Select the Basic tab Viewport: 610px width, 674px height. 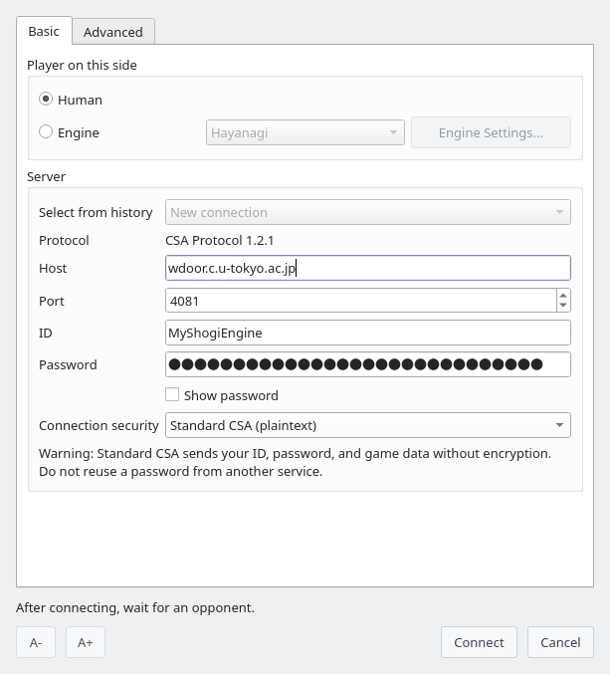pos(44,31)
